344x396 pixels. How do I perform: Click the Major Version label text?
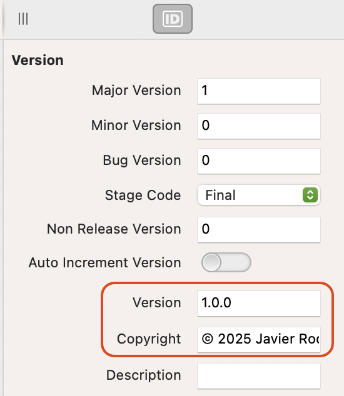[136, 91]
